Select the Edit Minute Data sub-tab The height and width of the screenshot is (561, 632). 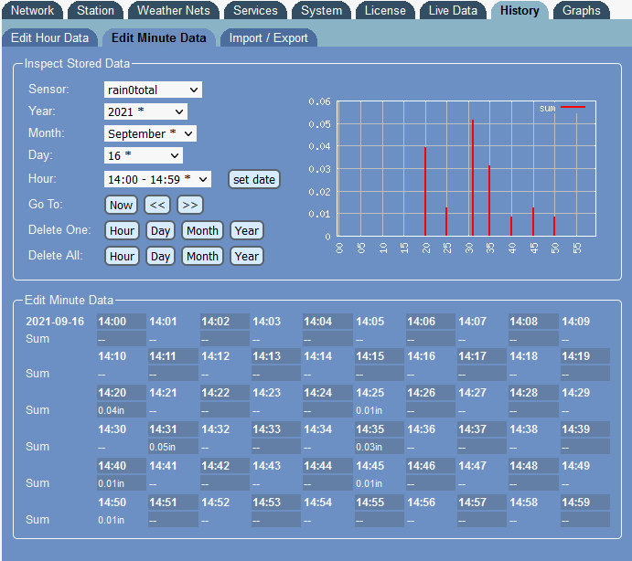pyautogui.click(x=159, y=37)
